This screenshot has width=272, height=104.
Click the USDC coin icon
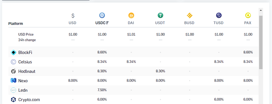(x=102, y=15)
